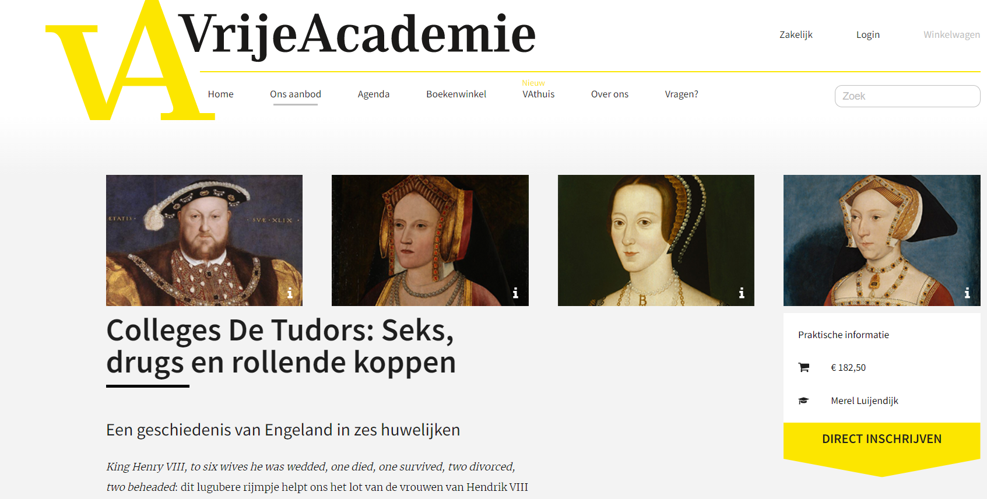Open the Ons aanbod menu
This screenshot has height=499, width=987.
tap(296, 94)
